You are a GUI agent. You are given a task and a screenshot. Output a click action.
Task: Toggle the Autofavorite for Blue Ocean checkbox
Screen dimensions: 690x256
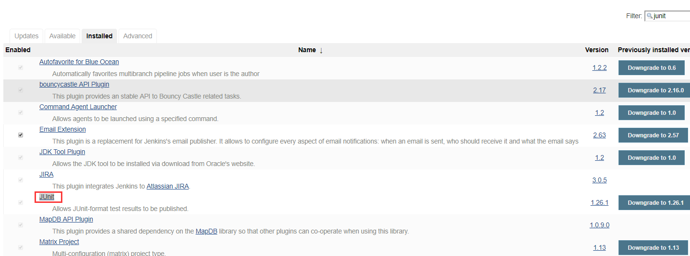click(20, 67)
